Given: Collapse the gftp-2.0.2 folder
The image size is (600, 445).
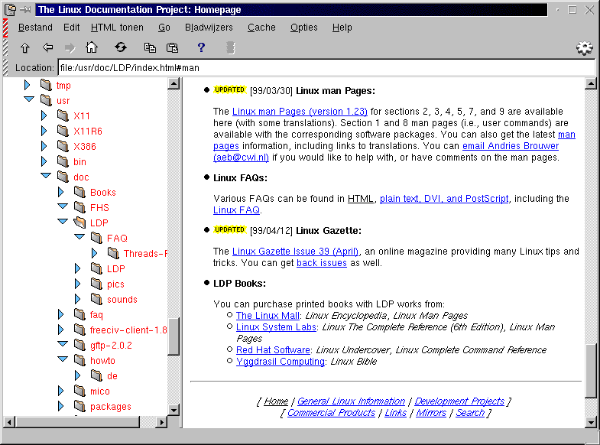Looking at the screenshot, I should coord(63,344).
